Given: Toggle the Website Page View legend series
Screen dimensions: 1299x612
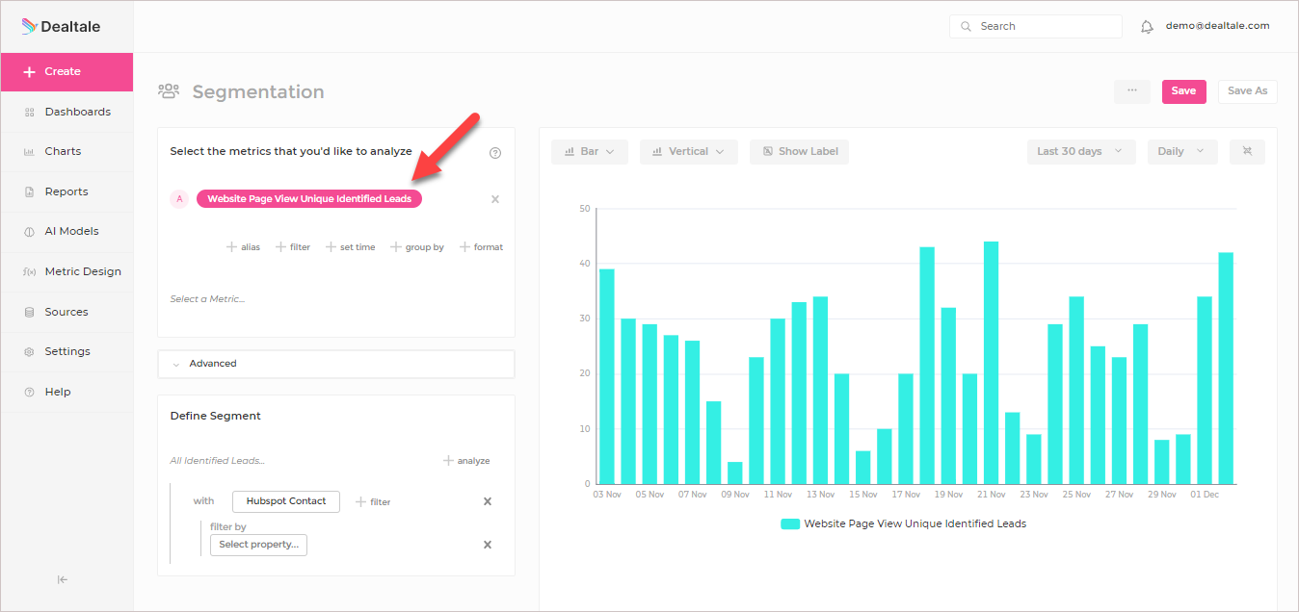Looking at the screenshot, I should 904,524.
